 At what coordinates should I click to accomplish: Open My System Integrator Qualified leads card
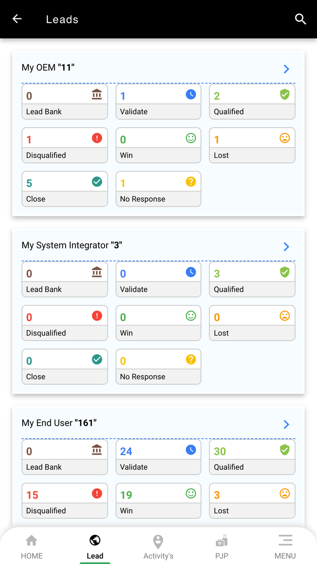click(252, 279)
